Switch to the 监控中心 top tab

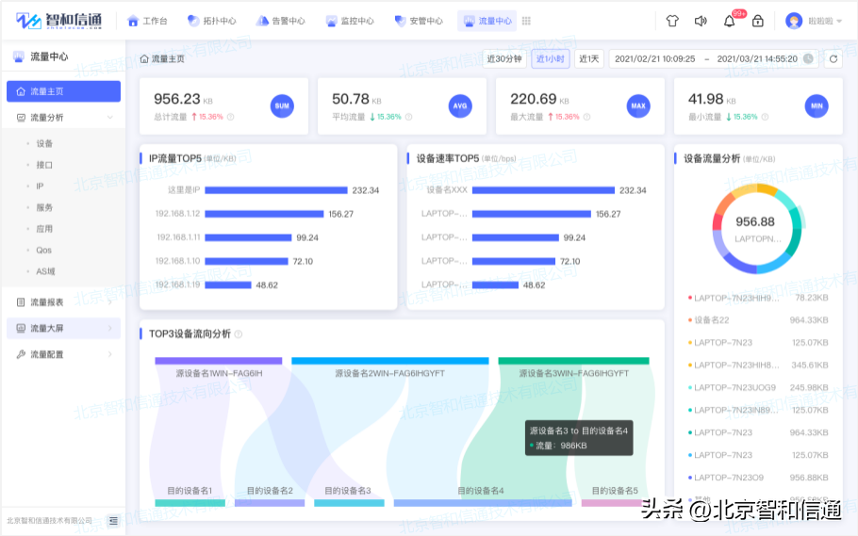point(350,21)
